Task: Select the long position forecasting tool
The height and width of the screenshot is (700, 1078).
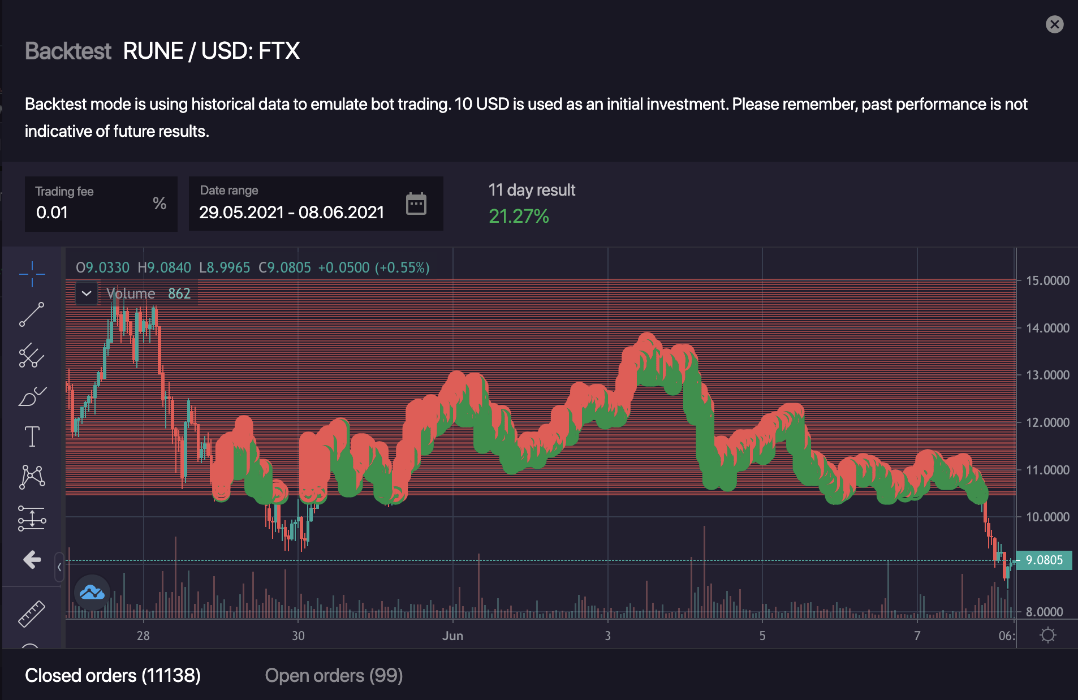Action: [32, 518]
